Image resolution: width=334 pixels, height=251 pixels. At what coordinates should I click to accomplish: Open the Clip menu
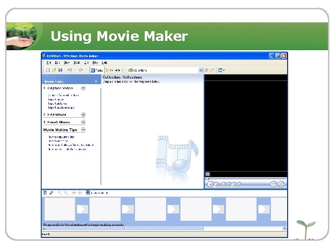click(x=86, y=63)
